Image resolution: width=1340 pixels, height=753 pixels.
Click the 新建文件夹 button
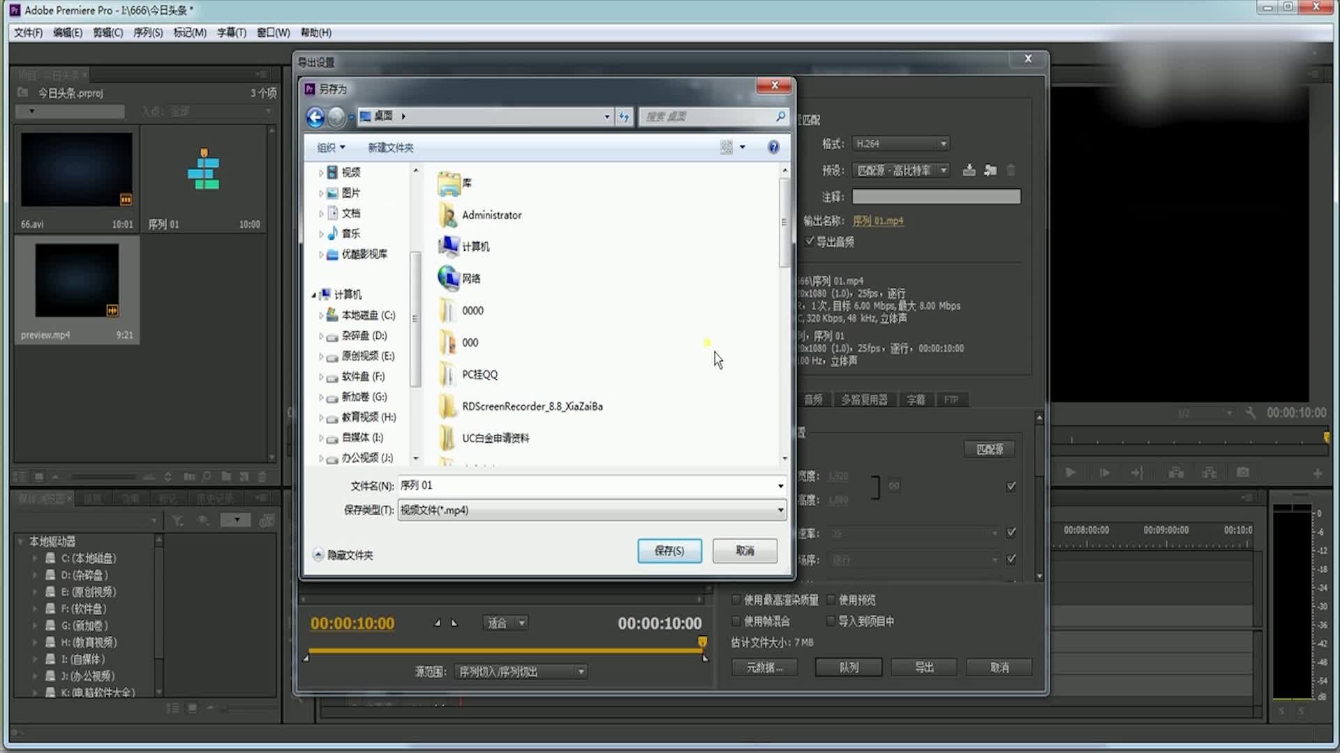tap(390, 148)
